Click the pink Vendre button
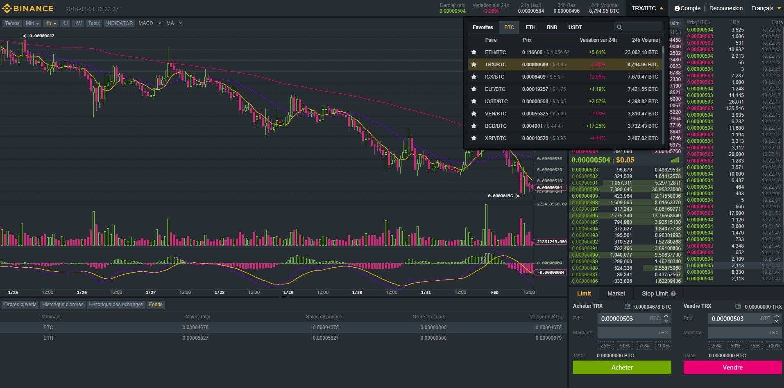Image resolution: width=784 pixels, height=388 pixels. tap(732, 367)
